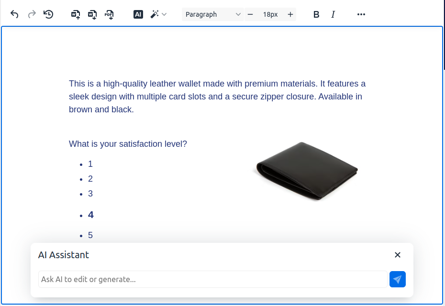Click the import Word document icon

pyautogui.click(x=75, y=15)
